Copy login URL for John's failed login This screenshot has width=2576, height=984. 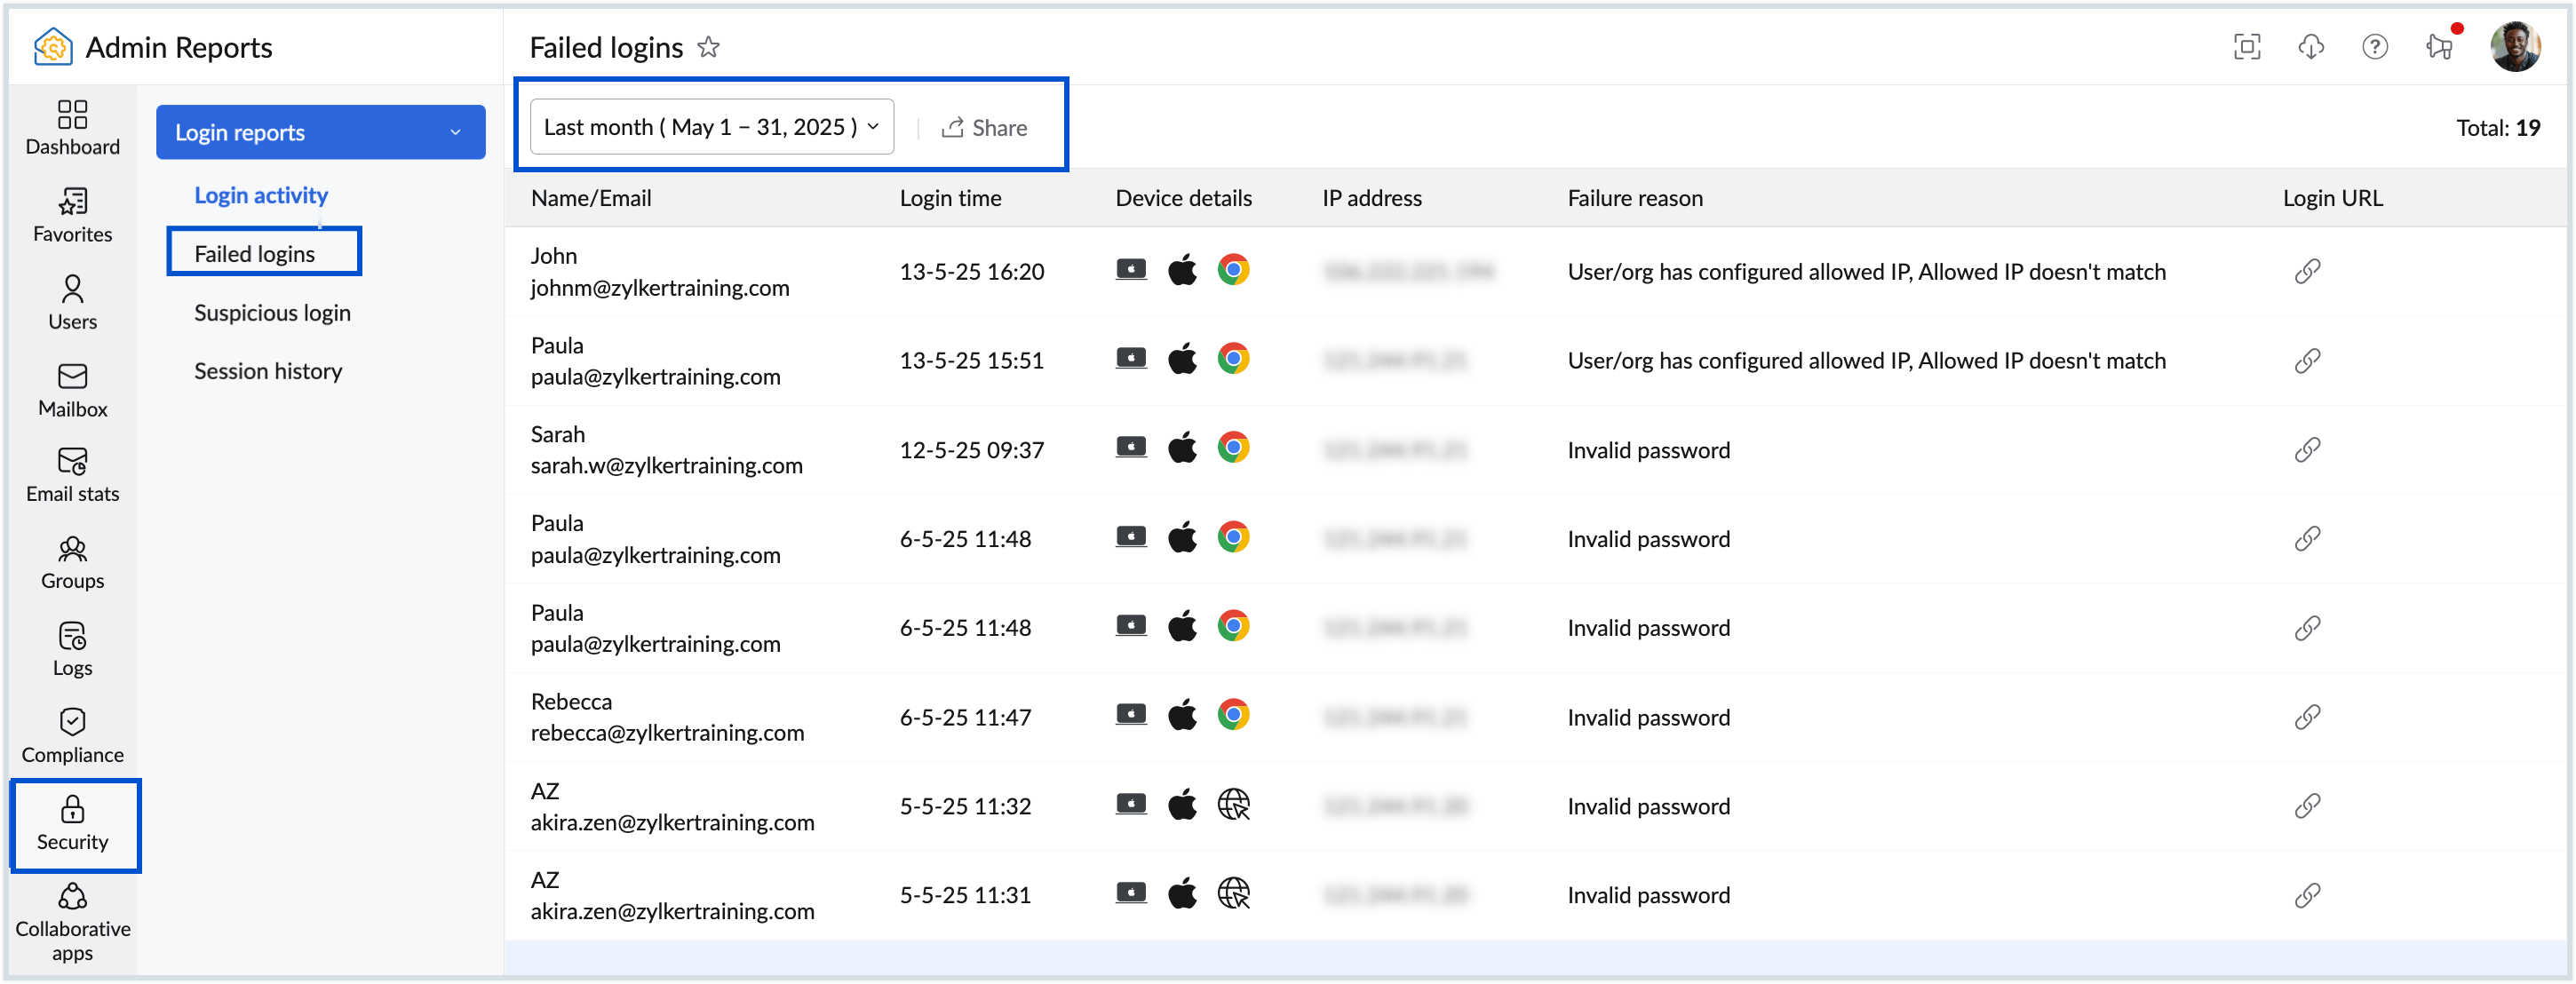click(x=2308, y=271)
